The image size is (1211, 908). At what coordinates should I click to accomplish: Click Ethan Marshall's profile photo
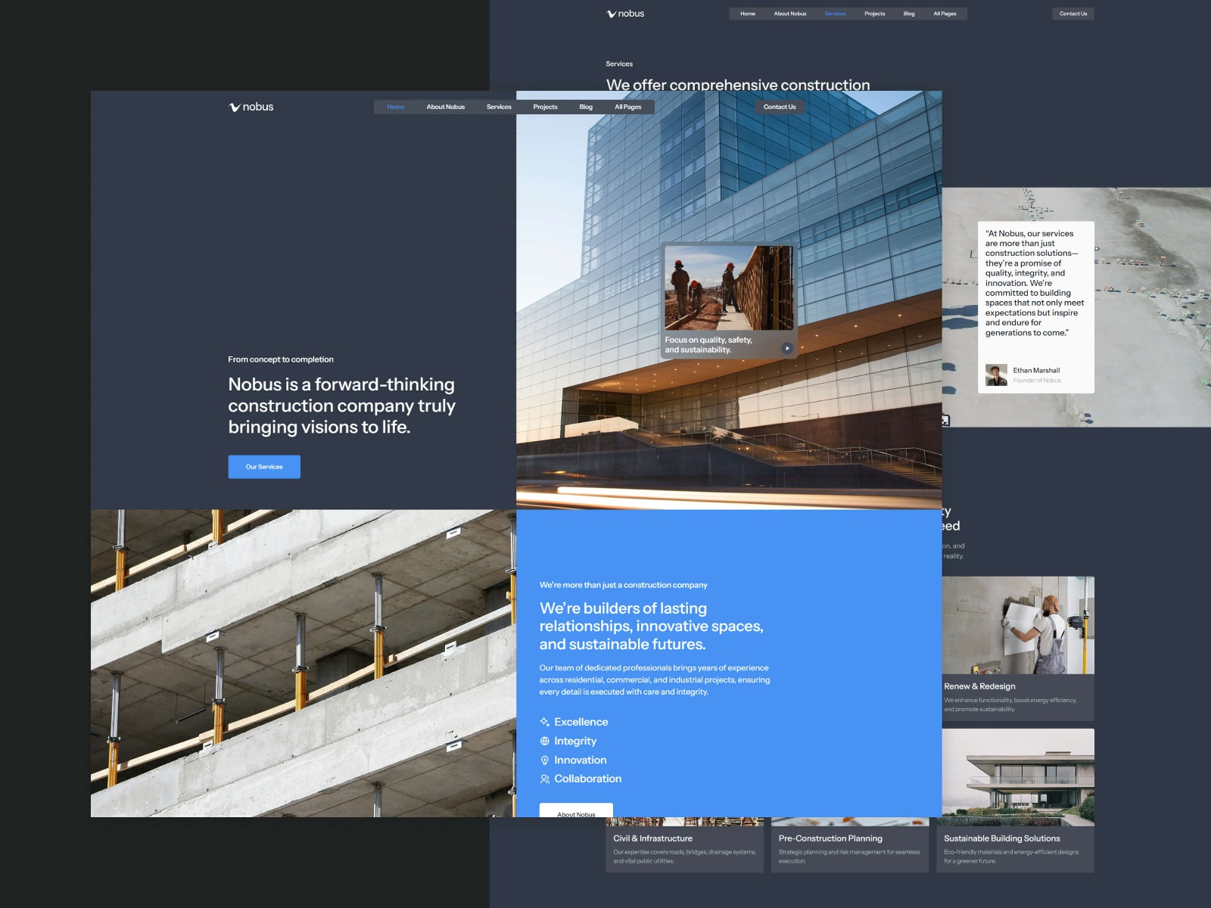tap(998, 373)
